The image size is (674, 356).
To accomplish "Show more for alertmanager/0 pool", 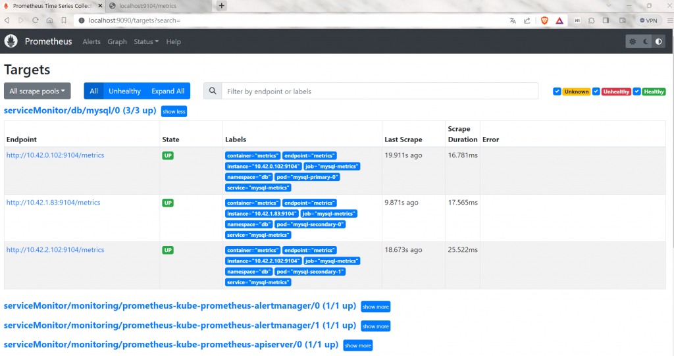I will (x=376, y=307).
